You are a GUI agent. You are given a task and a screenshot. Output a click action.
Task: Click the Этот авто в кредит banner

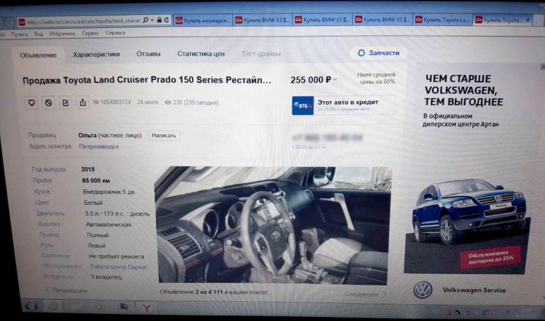point(344,105)
